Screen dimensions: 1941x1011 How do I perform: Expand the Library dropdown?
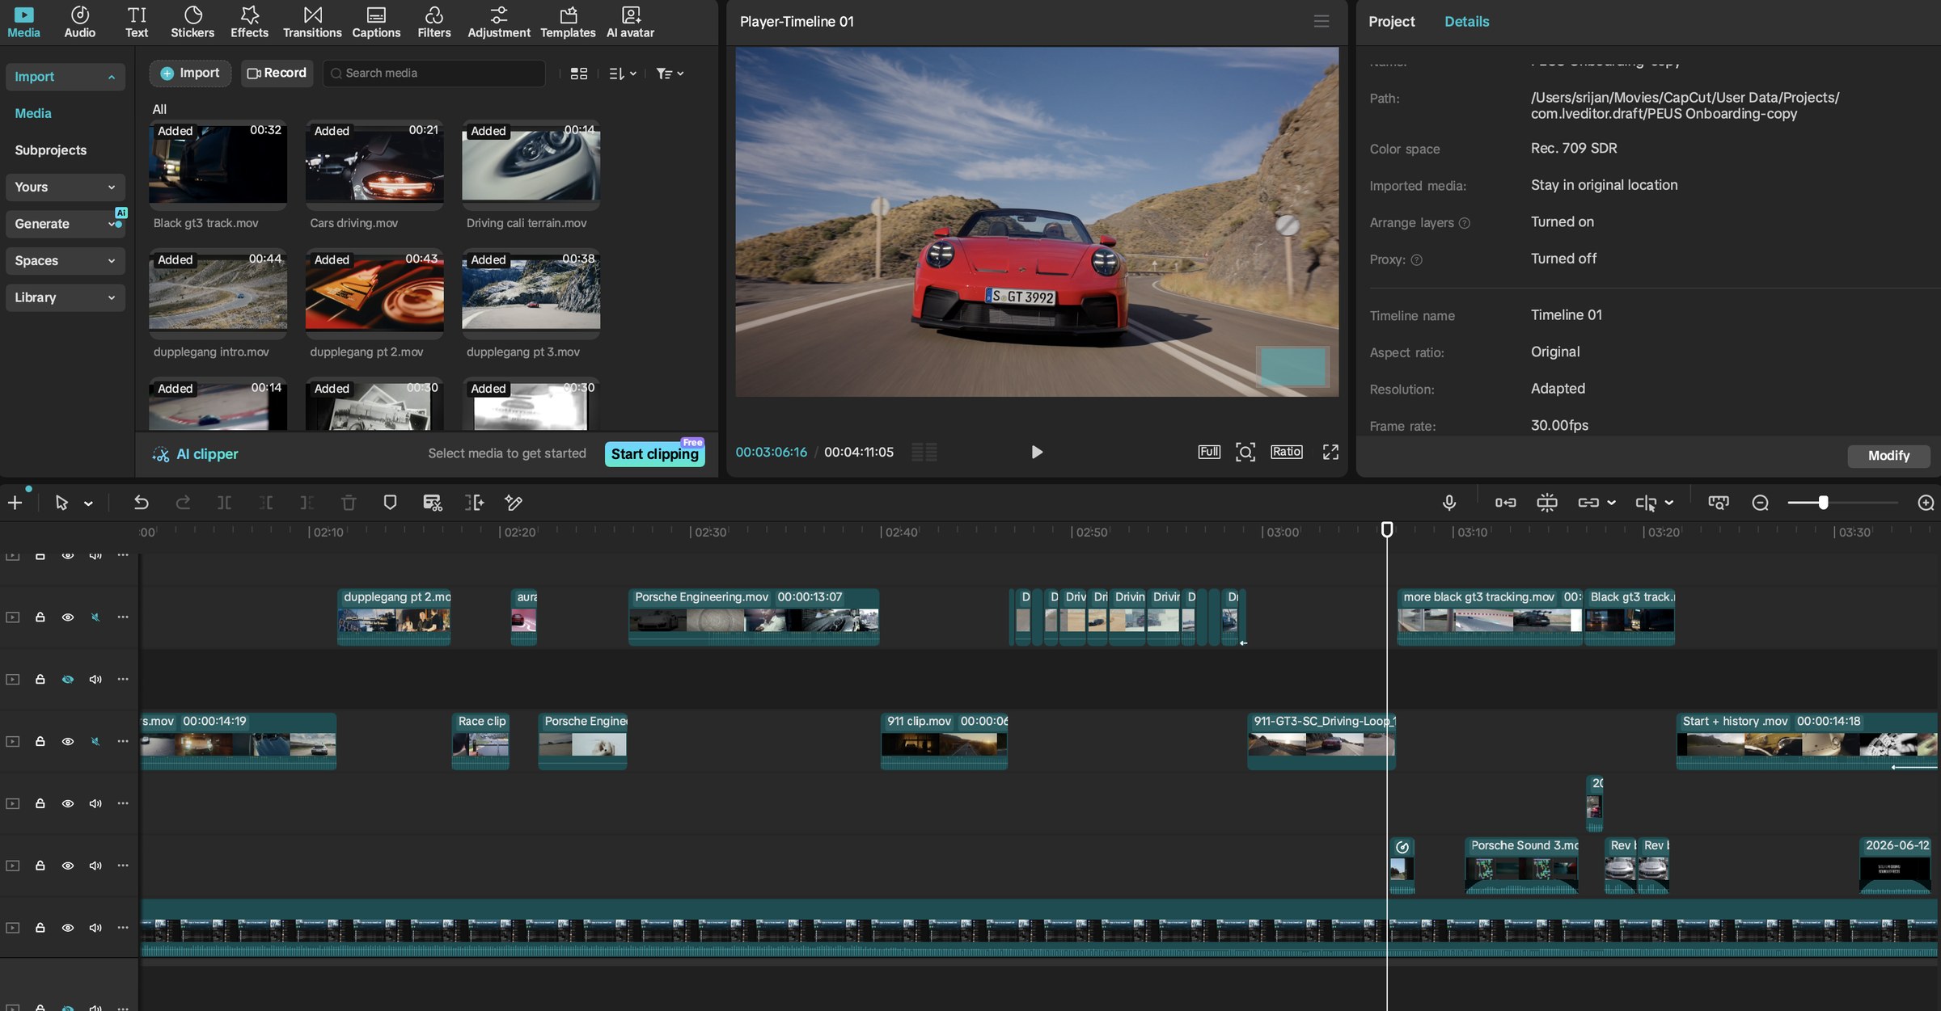(x=65, y=297)
